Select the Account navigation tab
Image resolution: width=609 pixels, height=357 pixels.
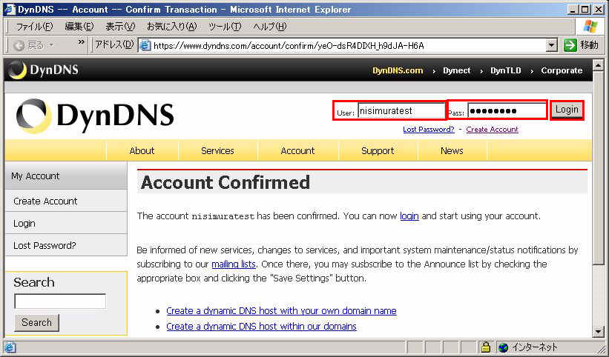click(x=298, y=150)
